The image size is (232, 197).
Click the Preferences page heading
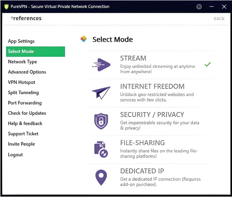(x=26, y=18)
